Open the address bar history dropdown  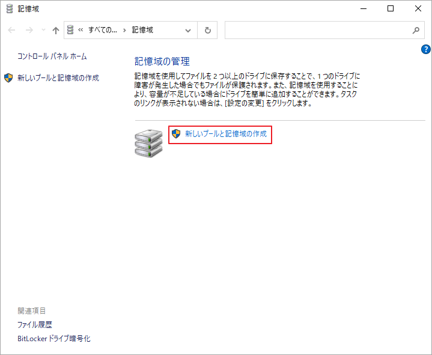tap(188, 30)
